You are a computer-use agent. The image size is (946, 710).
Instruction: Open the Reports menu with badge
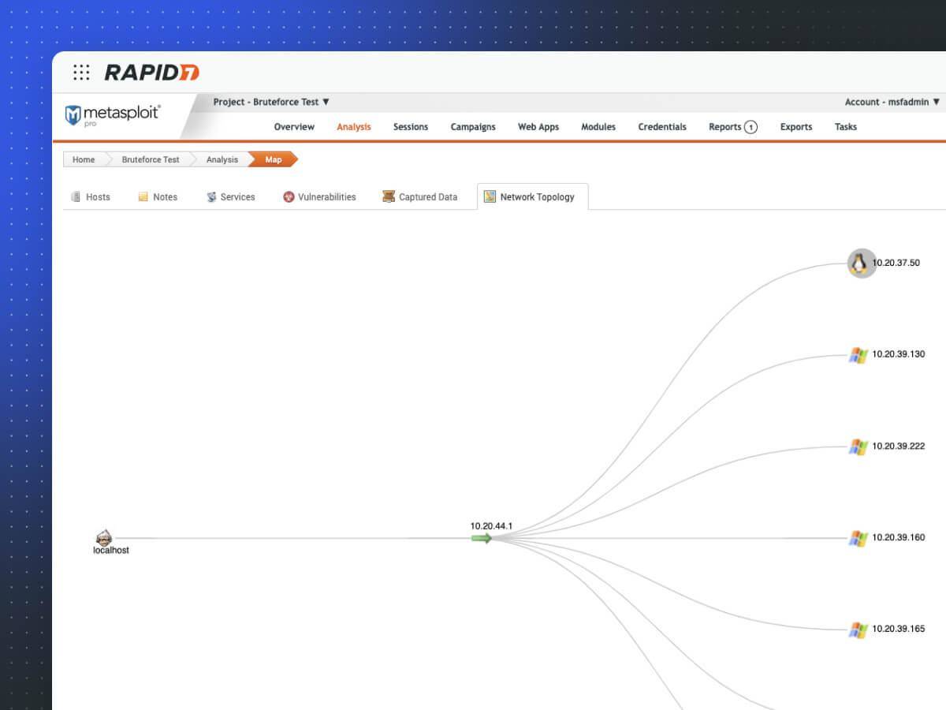[732, 127]
